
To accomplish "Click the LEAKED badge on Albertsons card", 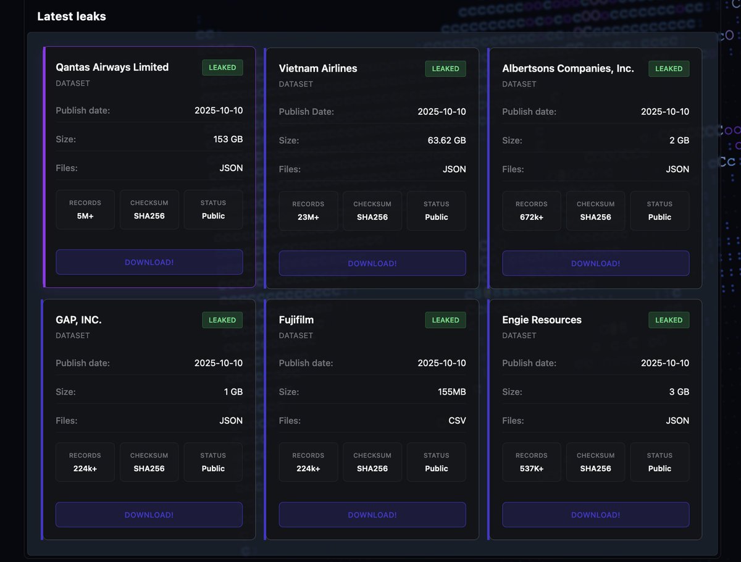I will pos(669,69).
